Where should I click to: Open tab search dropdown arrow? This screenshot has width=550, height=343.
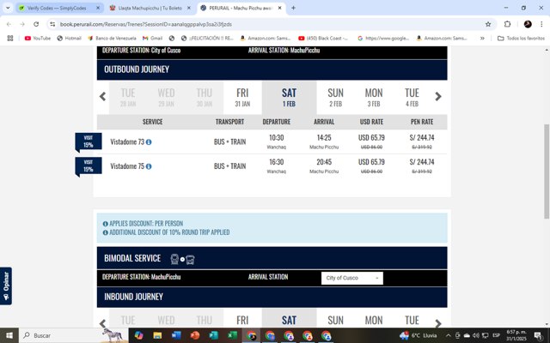[8, 8]
